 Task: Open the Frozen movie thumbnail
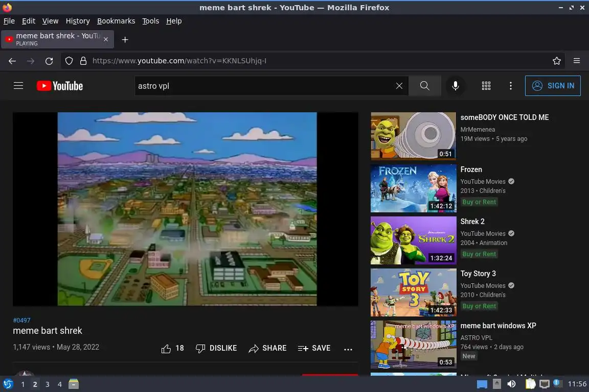click(x=413, y=188)
